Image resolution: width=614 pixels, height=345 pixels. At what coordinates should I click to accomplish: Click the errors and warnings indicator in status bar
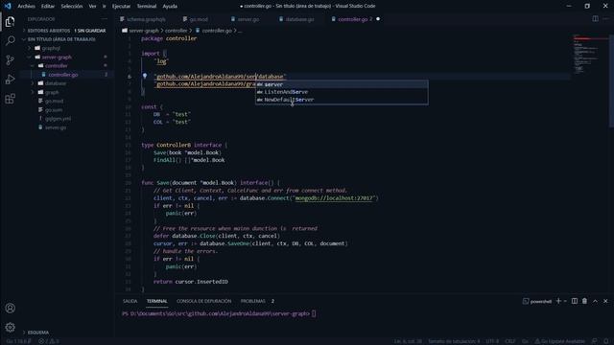point(49,341)
